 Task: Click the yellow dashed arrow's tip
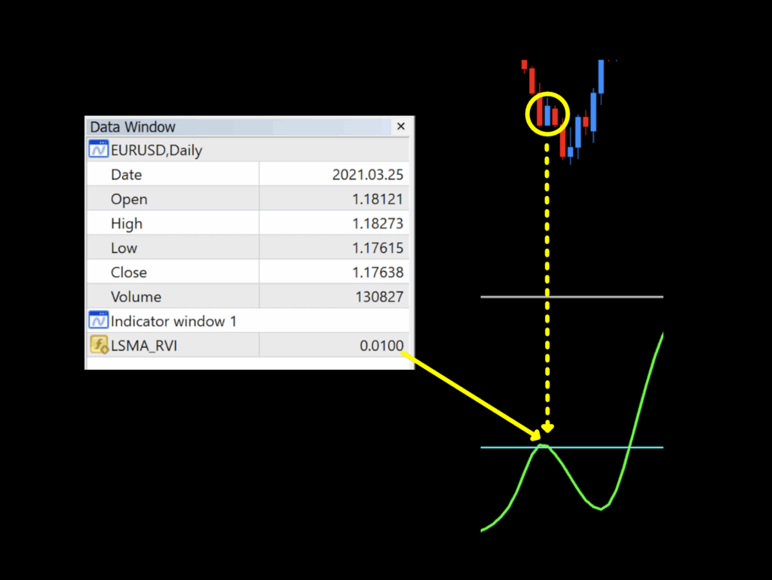547,429
